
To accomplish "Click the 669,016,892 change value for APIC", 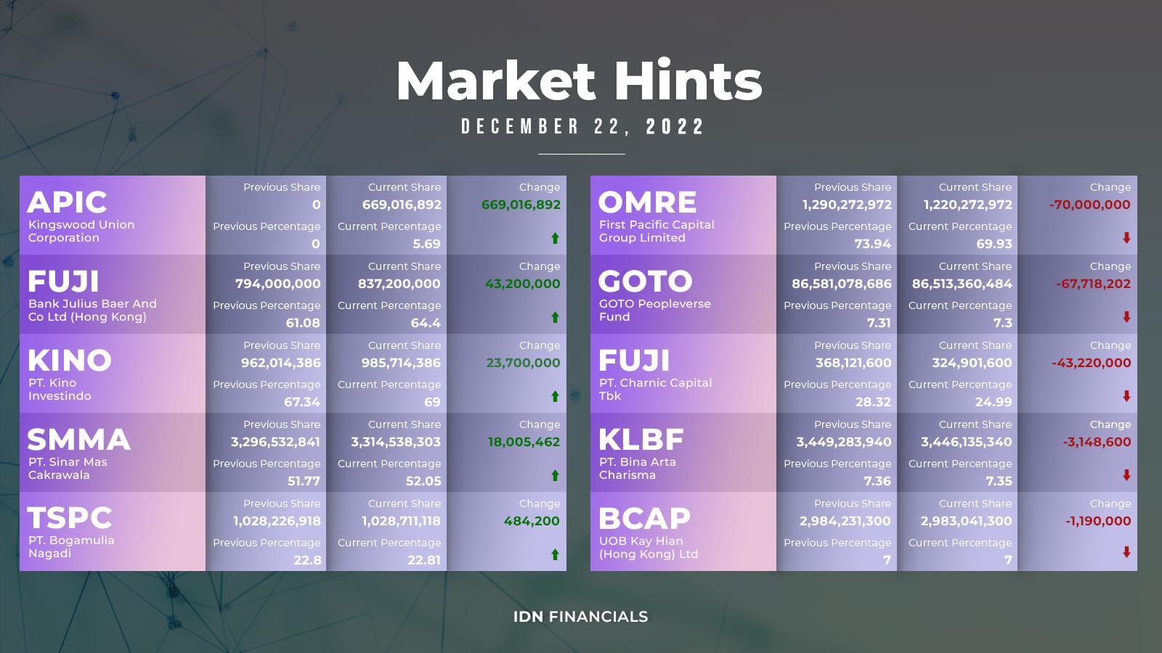I will (x=521, y=205).
